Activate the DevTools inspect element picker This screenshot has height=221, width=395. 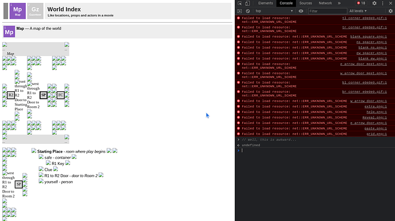click(239, 3)
